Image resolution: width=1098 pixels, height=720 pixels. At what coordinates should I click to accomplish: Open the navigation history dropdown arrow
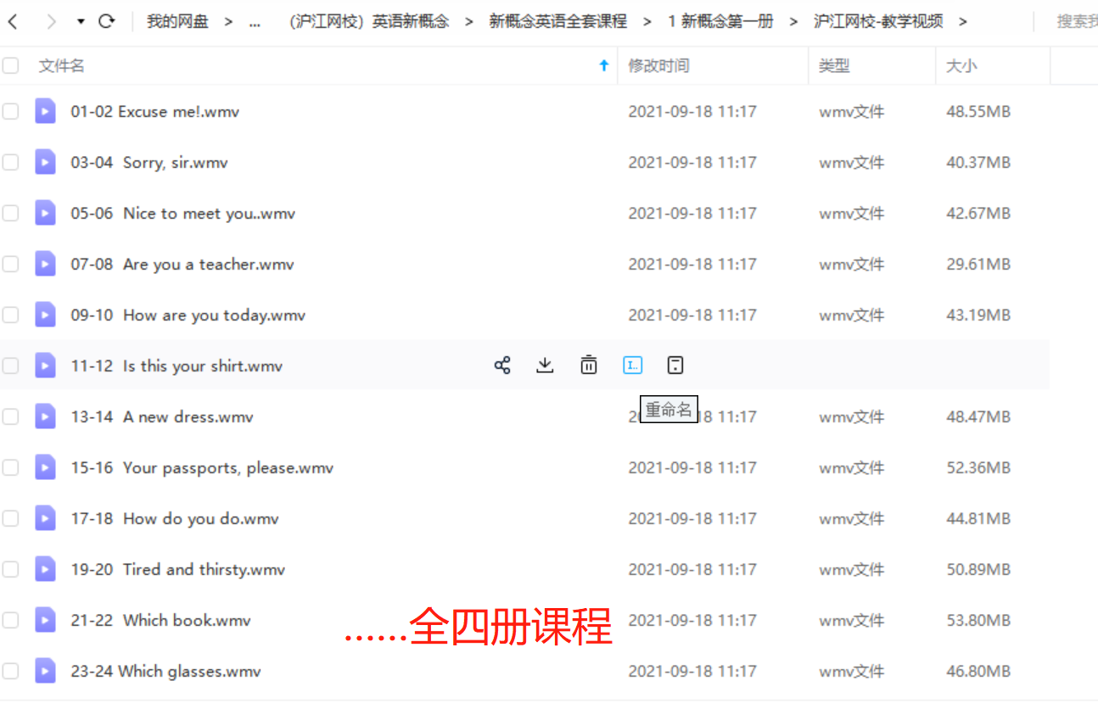(x=79, y=20)
